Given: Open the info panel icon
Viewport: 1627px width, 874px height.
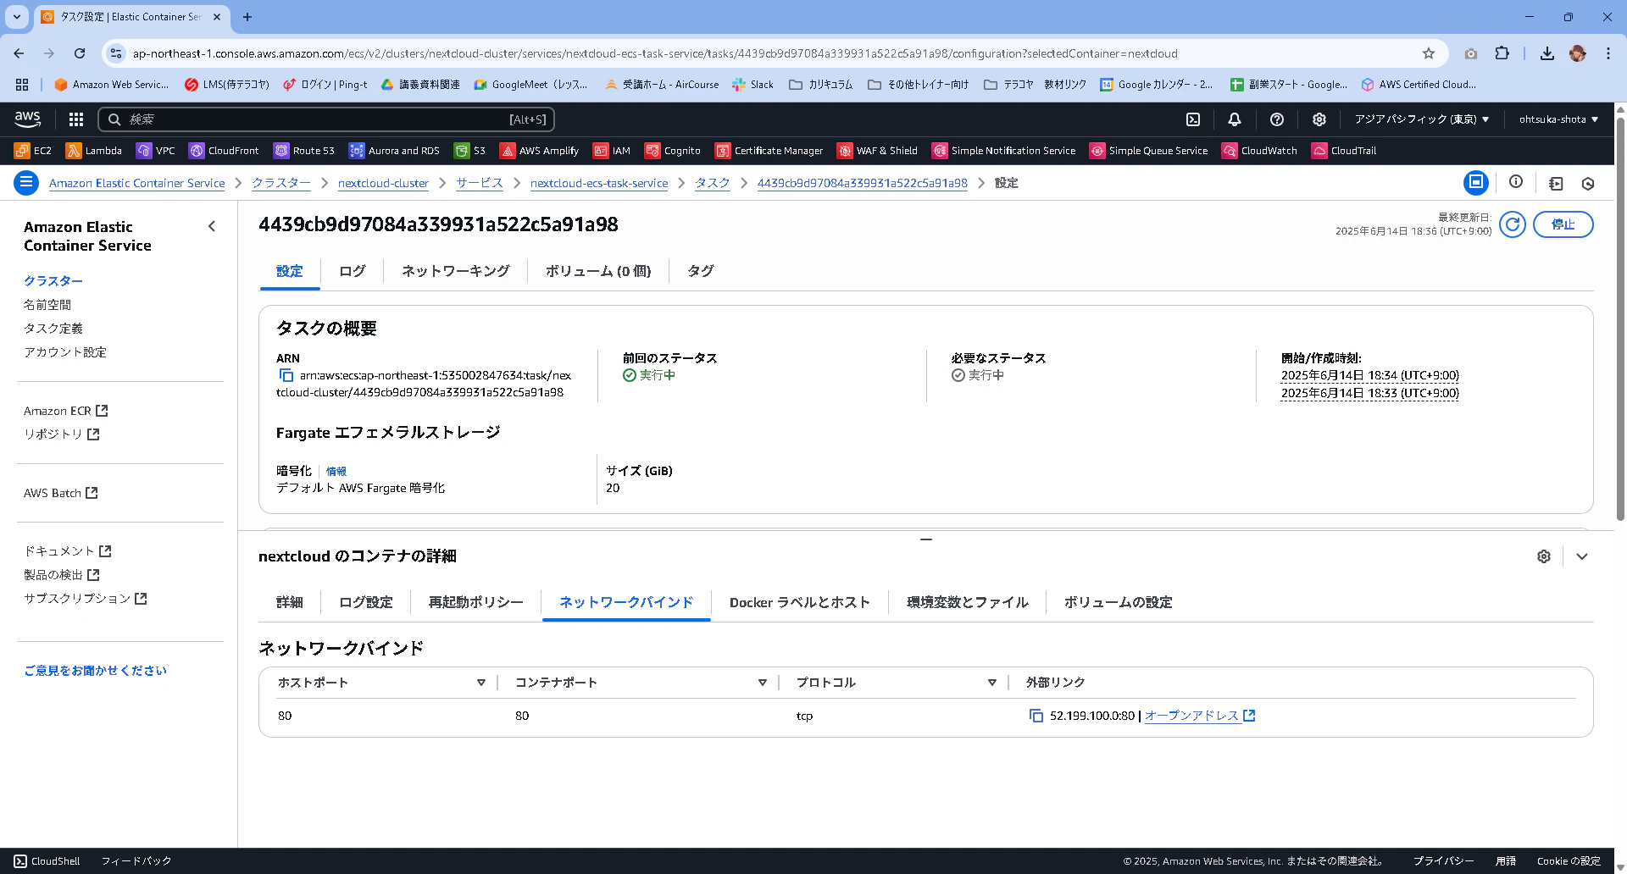Looking at the screenshot, I should [1516, 182].
